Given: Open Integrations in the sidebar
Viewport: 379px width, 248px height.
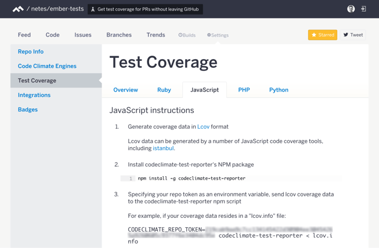Looking at the screenshot, I should click(x=34, y=95).
